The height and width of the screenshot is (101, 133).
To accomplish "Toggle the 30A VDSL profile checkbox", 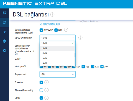I will [x=102, y=67].
